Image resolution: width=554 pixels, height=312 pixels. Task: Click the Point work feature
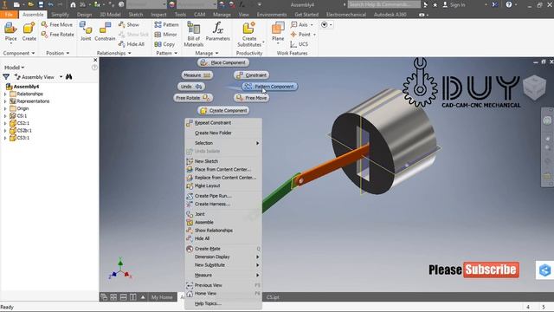300,35
